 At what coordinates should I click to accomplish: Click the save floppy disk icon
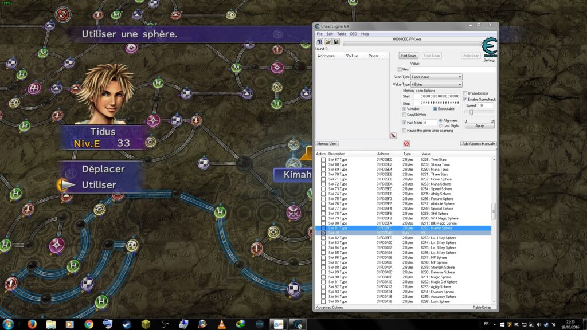coord(336,42)
